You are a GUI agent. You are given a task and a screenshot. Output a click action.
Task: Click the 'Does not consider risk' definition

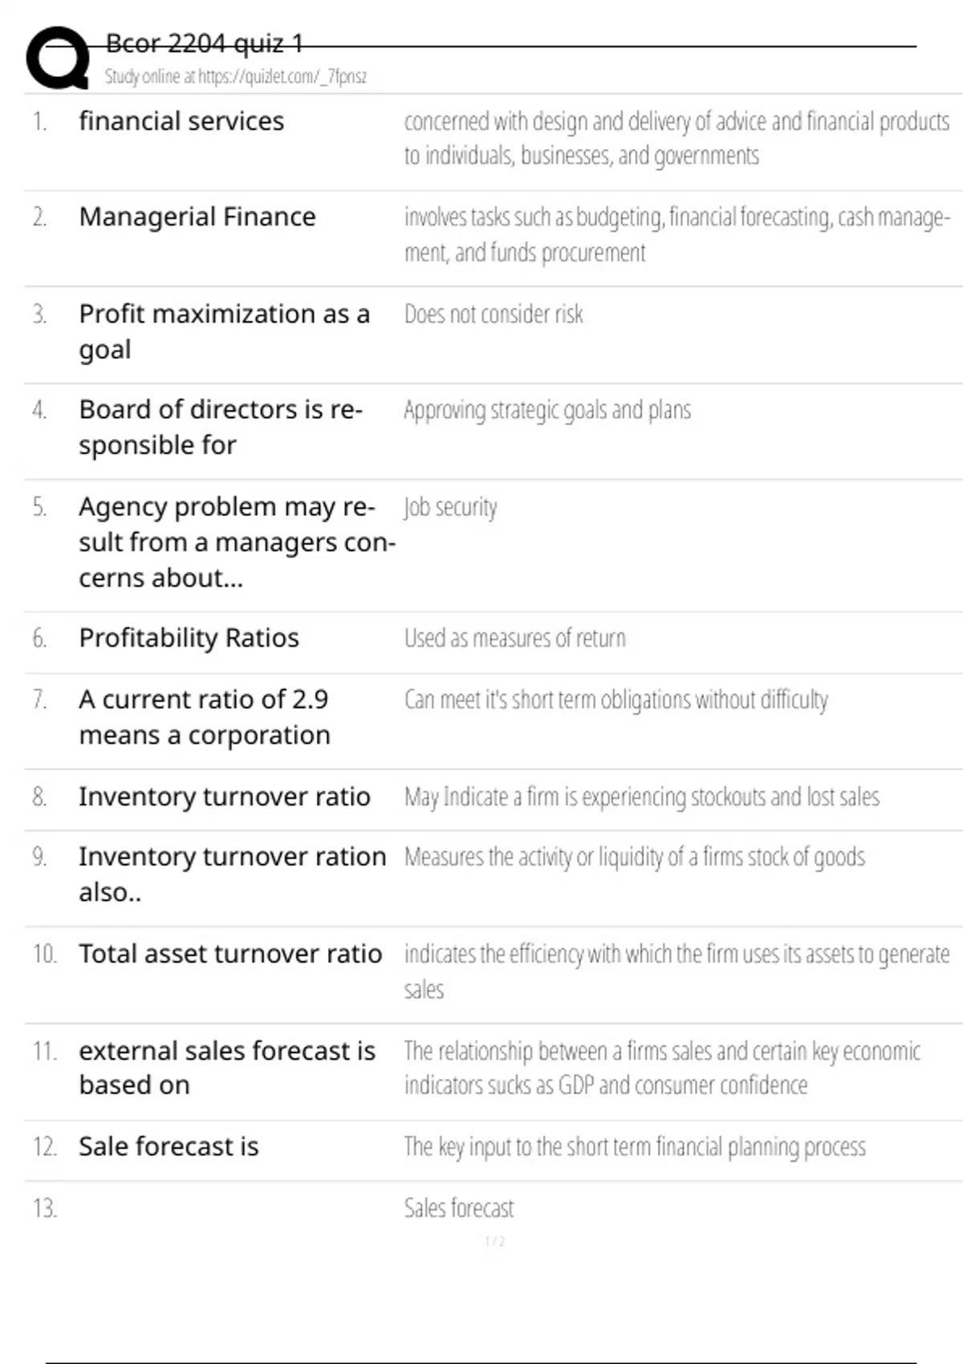click(x=494, y=314)
